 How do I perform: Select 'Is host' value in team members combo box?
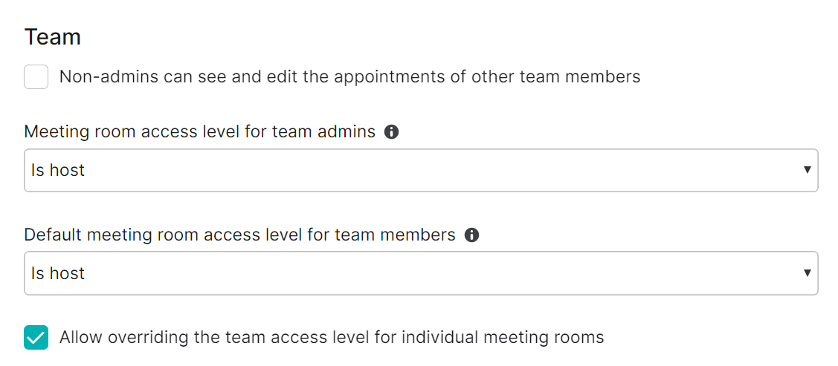58,273
